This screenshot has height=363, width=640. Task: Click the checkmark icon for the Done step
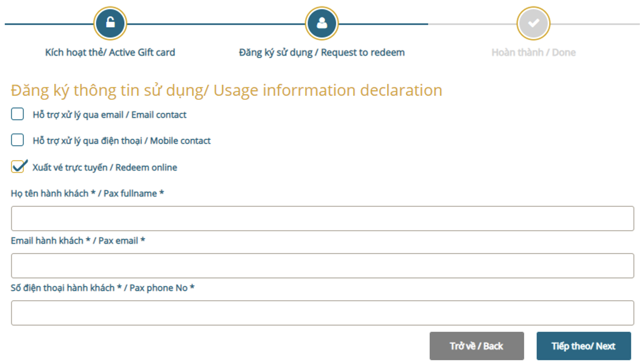tap(533, 23)
